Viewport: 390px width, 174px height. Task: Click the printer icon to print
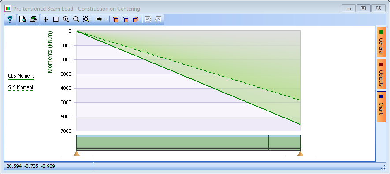click(33, 19)
